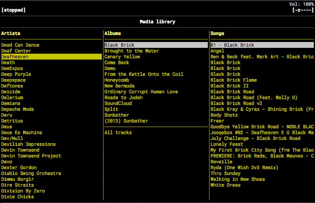Choose Dexter Gordon in the Artists column
315x203 pixels.
click(19, 168)
